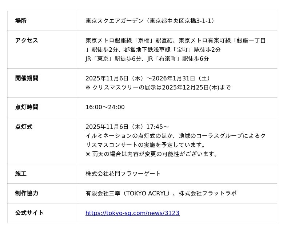Click the 場所 row header
The height and width of the screenshot is (234, 291).
pos(21,21)
